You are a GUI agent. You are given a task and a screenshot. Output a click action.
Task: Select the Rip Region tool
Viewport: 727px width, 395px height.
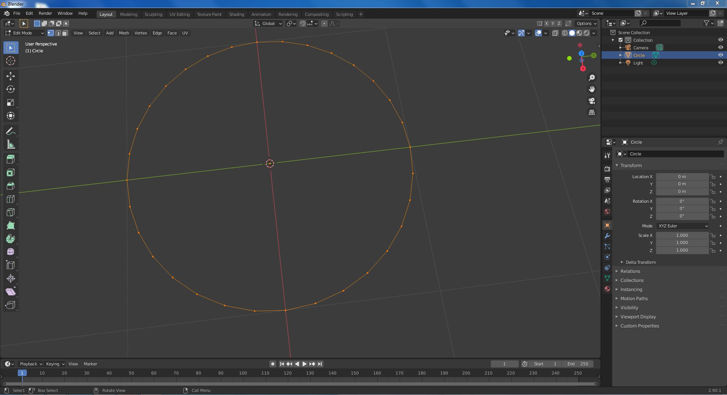11,305
